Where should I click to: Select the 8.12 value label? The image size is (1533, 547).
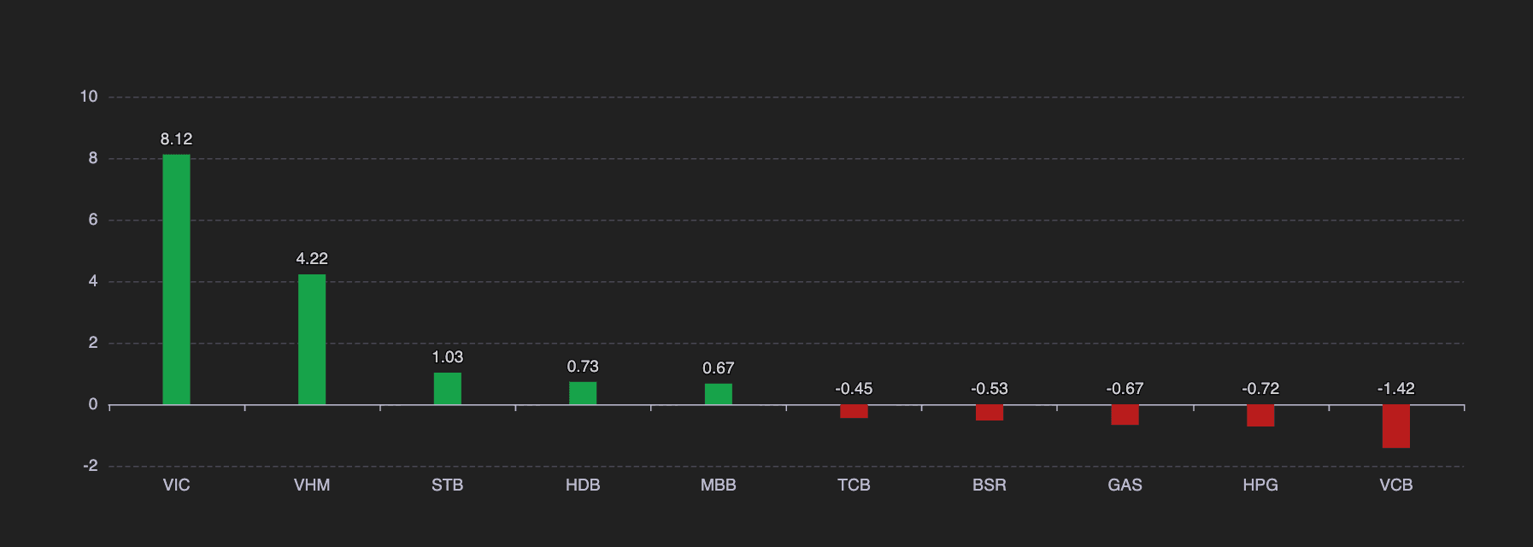click(176, 138)
